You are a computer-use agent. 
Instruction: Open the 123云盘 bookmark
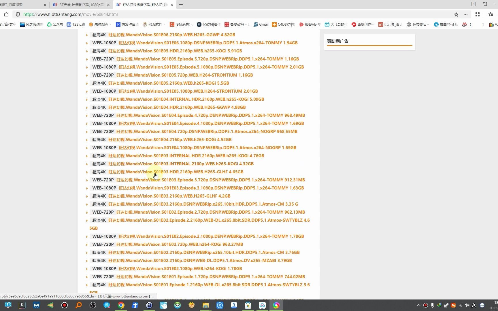[76, 24]
